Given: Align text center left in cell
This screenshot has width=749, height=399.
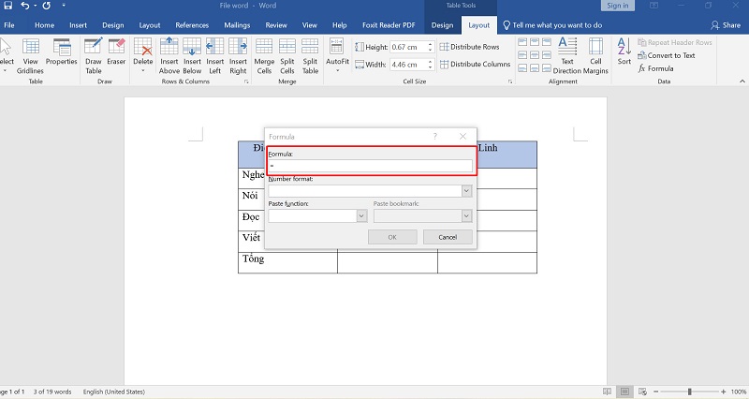Looking at the screenshot, I should (522, 55).
